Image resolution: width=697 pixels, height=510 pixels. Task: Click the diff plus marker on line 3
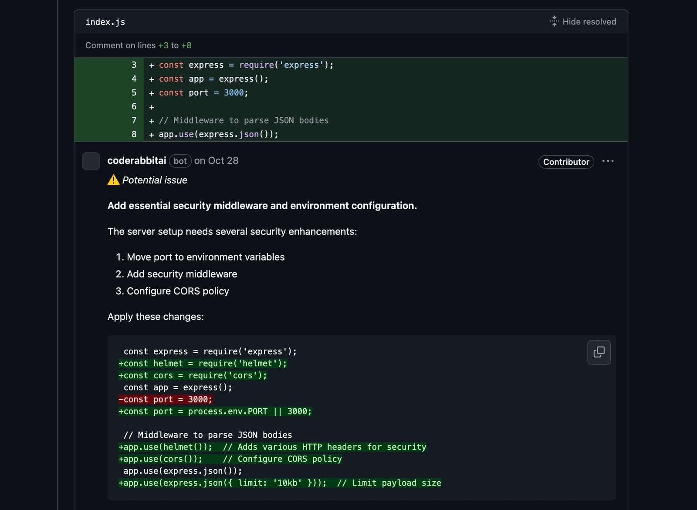(x=151, y=65)
